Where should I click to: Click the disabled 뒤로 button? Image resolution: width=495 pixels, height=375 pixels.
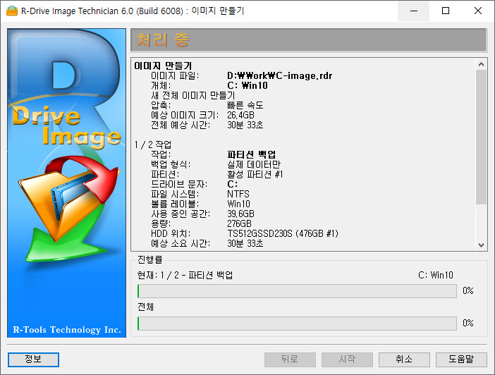(x=290, y=359)
